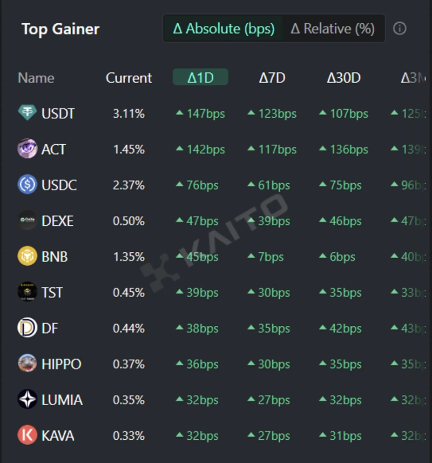Open the LUMIA token name link

click(62, 400)
